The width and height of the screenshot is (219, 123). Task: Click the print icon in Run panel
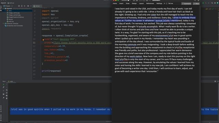7,96
